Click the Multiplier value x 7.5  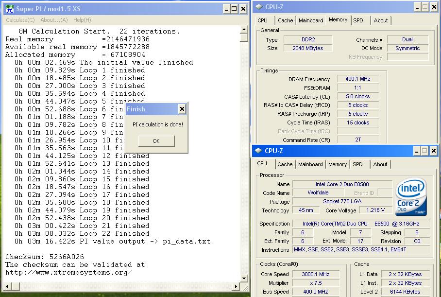[316, 283]
